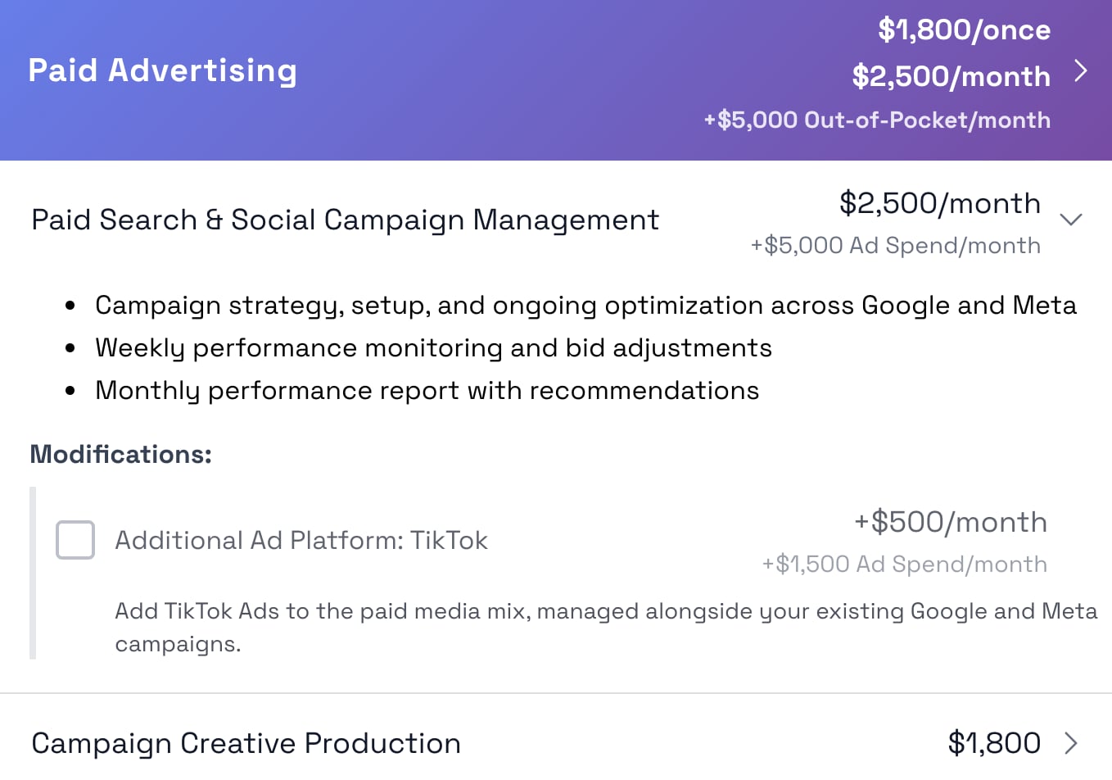Open the Campaign Creative Production row
This screenshot has width=1112, height=780.
pos(556,743)
